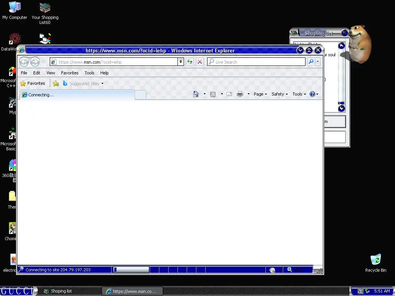Click the RSS Feeds icon
Viewport: 395px width, 296px height.
213,94
